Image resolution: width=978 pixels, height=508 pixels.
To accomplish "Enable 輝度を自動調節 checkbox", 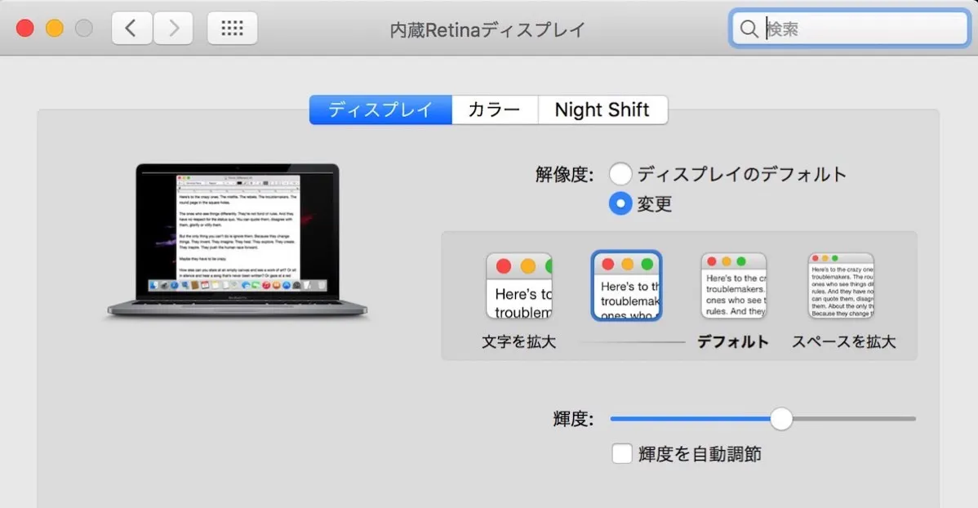I will point(622,454).
